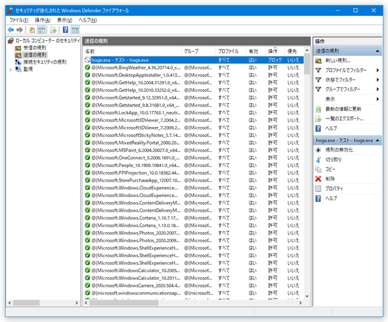Click blocked icon of hoge.exe rule

(87, 60)
